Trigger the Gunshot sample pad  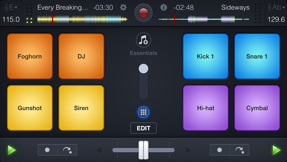pyautogui.click(x=30, y=108)
